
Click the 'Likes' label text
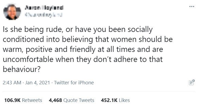click(x=125, y=100)
